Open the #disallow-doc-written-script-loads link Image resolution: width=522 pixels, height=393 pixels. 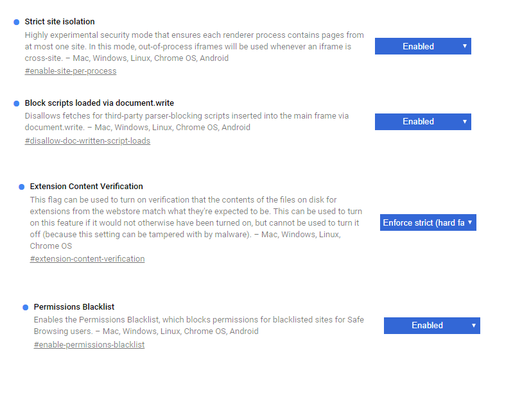click(x=87, y=141)
